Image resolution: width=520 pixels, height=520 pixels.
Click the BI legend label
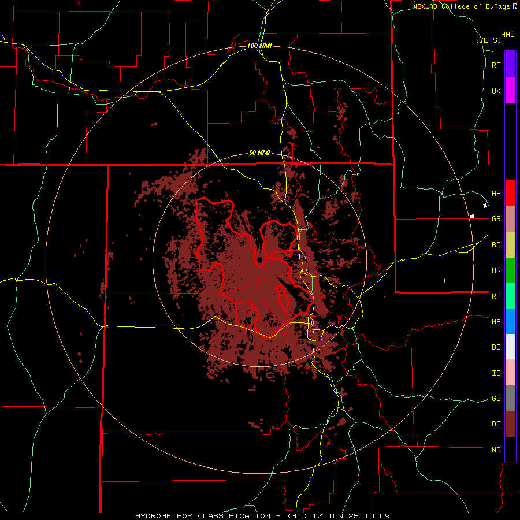coord(496,424)
